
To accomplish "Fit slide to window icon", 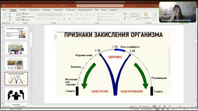I will tap(196, 106).
